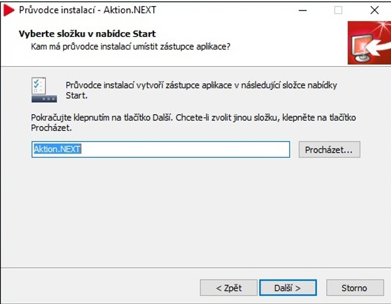Click the greyed-out maximize window button
The image size is (391, 304).
(x=338, y=10)
